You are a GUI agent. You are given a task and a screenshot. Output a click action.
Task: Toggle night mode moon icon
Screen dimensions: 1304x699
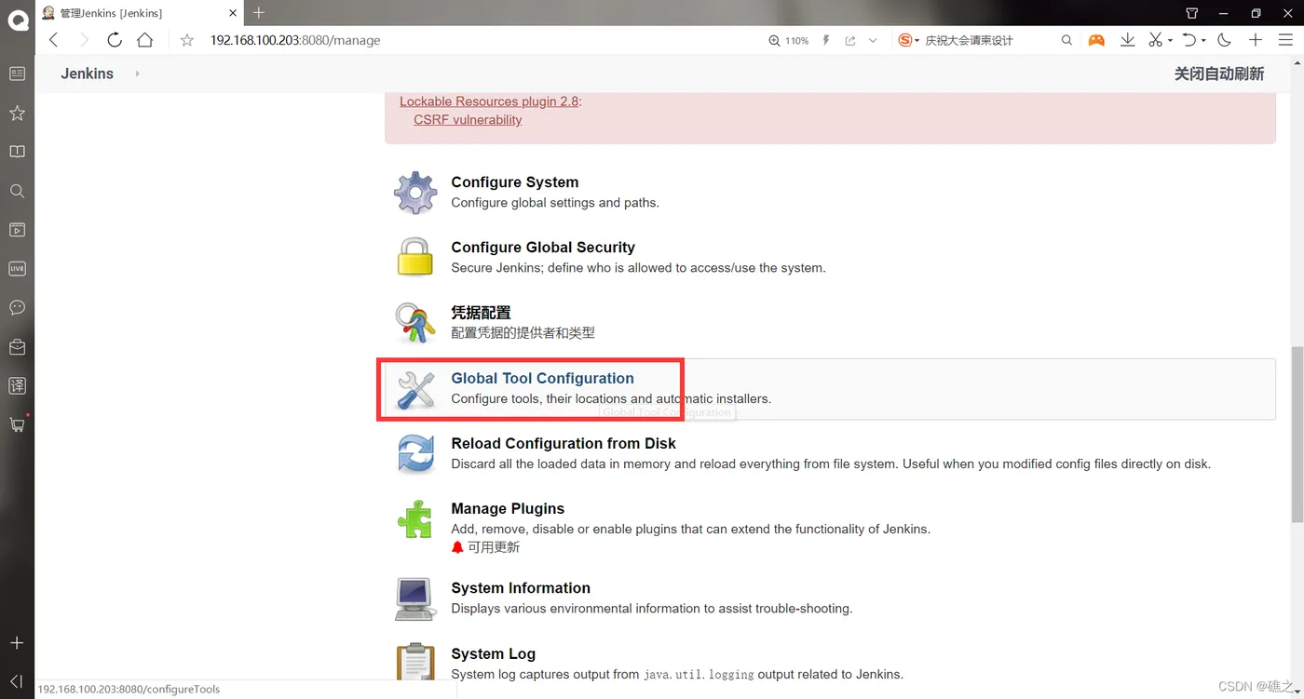[x=1225, y=40]
